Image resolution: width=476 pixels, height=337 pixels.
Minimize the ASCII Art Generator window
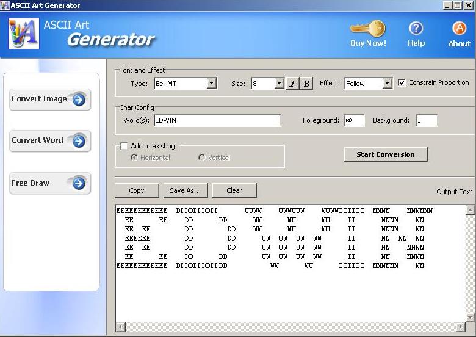[447, 5]
